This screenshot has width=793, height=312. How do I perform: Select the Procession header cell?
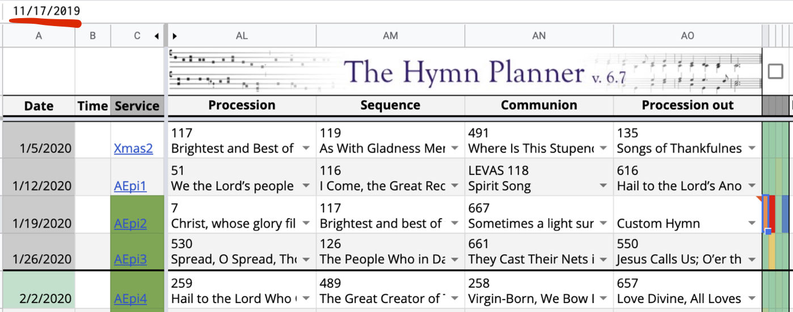[242, 105]
